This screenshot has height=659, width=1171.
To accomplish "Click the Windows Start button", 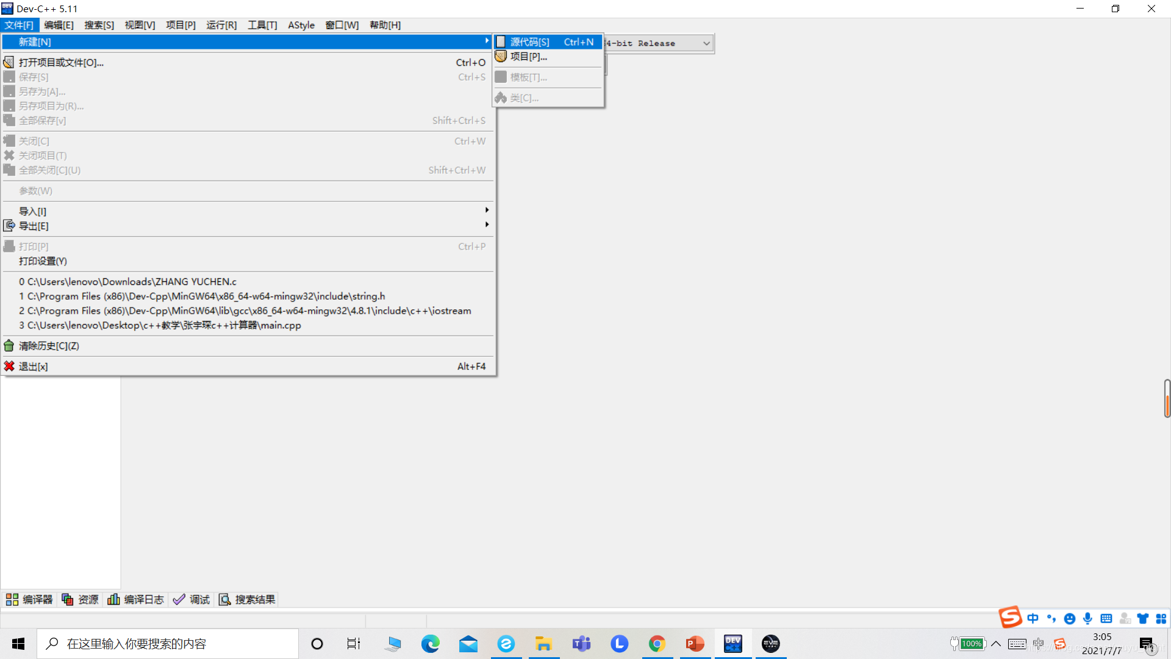I will [x=18, y=644].
